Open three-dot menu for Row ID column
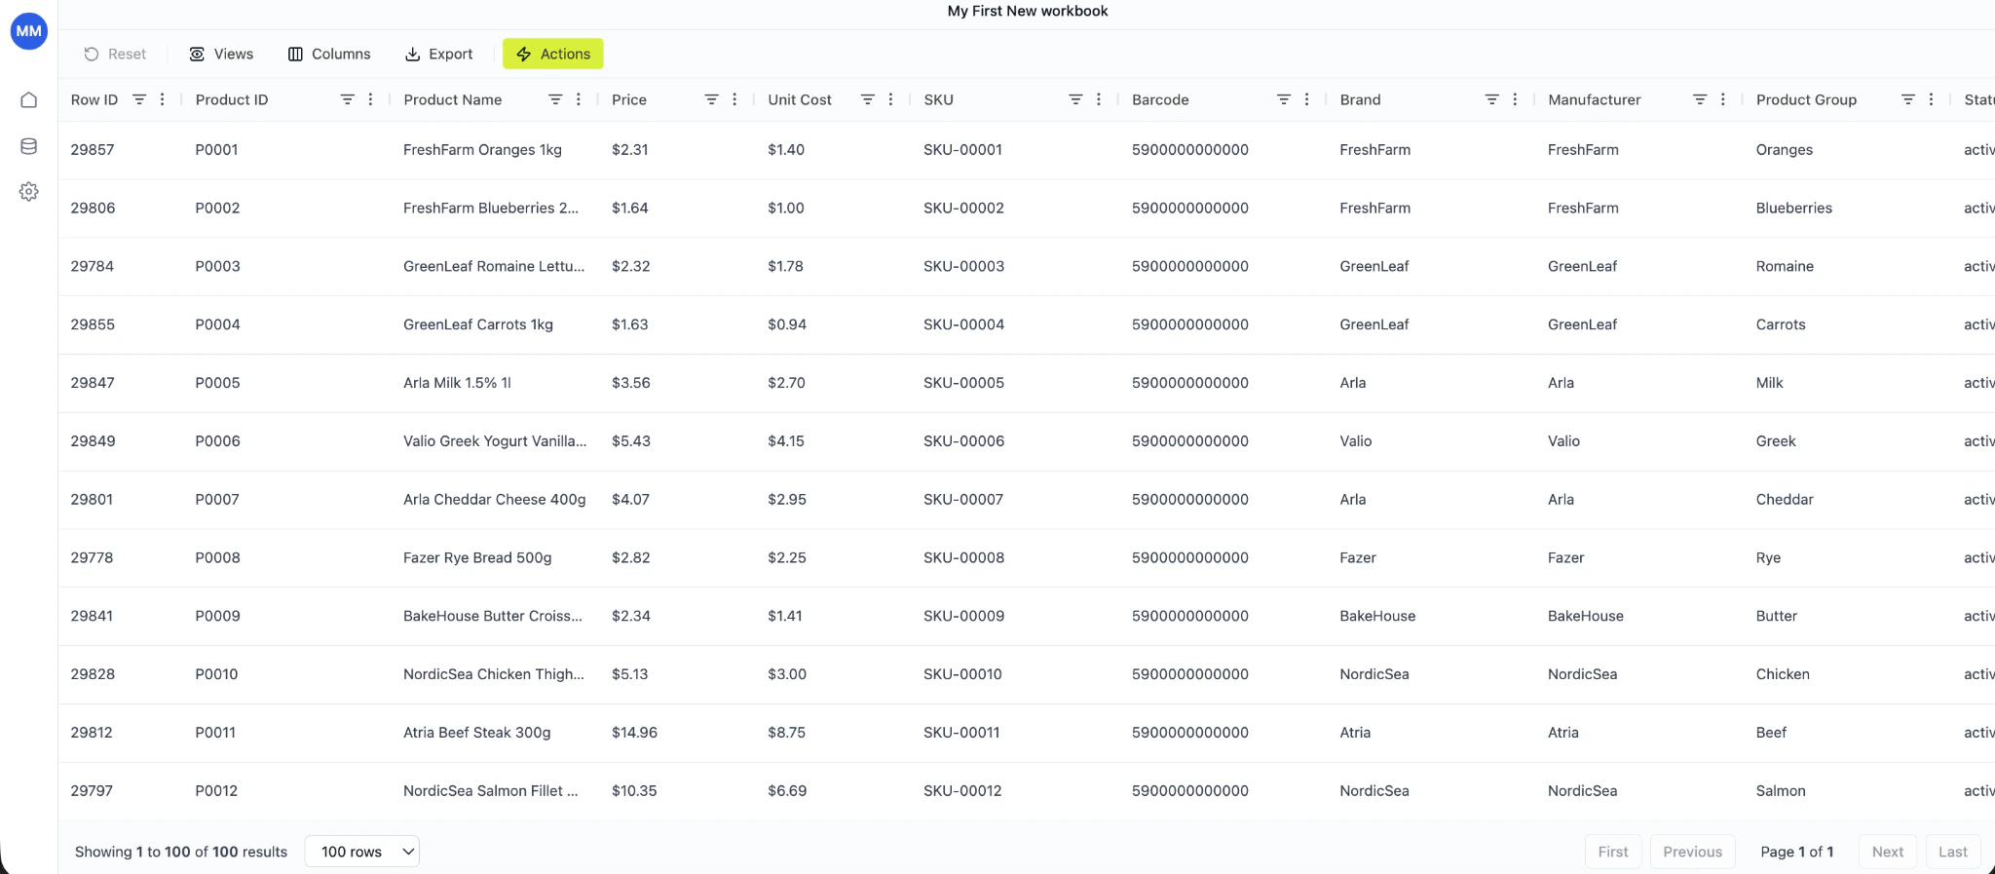Image resolution: width=1995 pixels, height=874 pixels. pyautogui.click(x=163, y=99)
